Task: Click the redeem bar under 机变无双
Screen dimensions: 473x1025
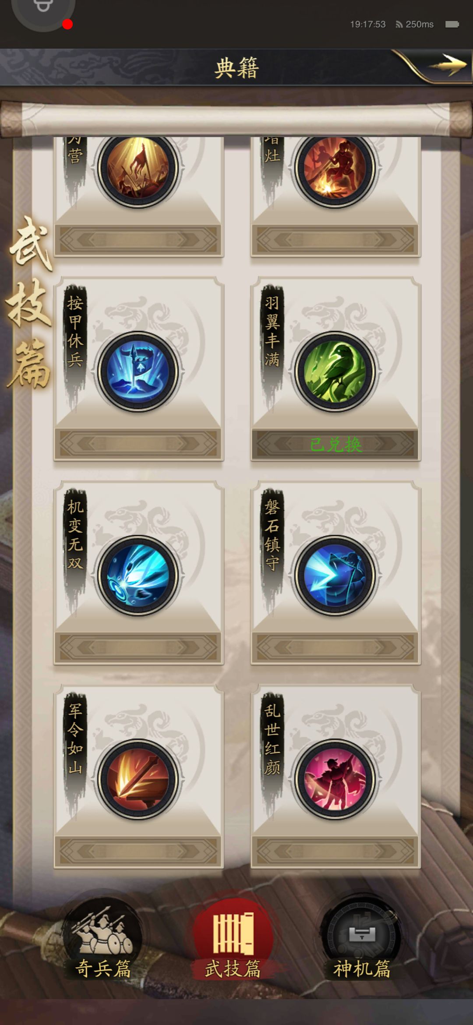Action: (138, 647)
